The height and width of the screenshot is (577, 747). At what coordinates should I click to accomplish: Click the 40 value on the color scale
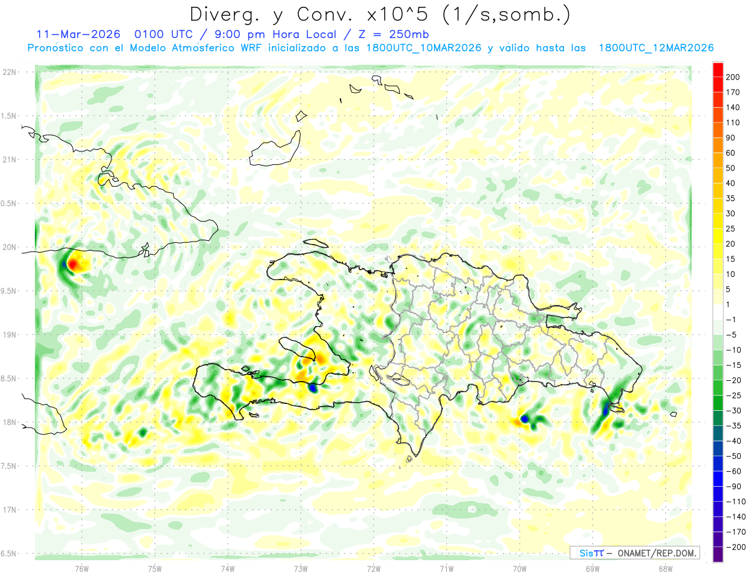(x=731, y=184)
